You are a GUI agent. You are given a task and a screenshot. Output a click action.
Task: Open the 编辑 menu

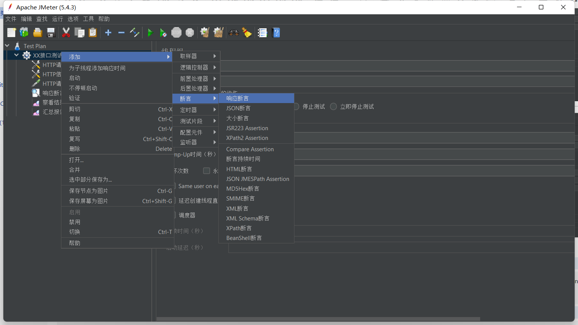[26, 19]
